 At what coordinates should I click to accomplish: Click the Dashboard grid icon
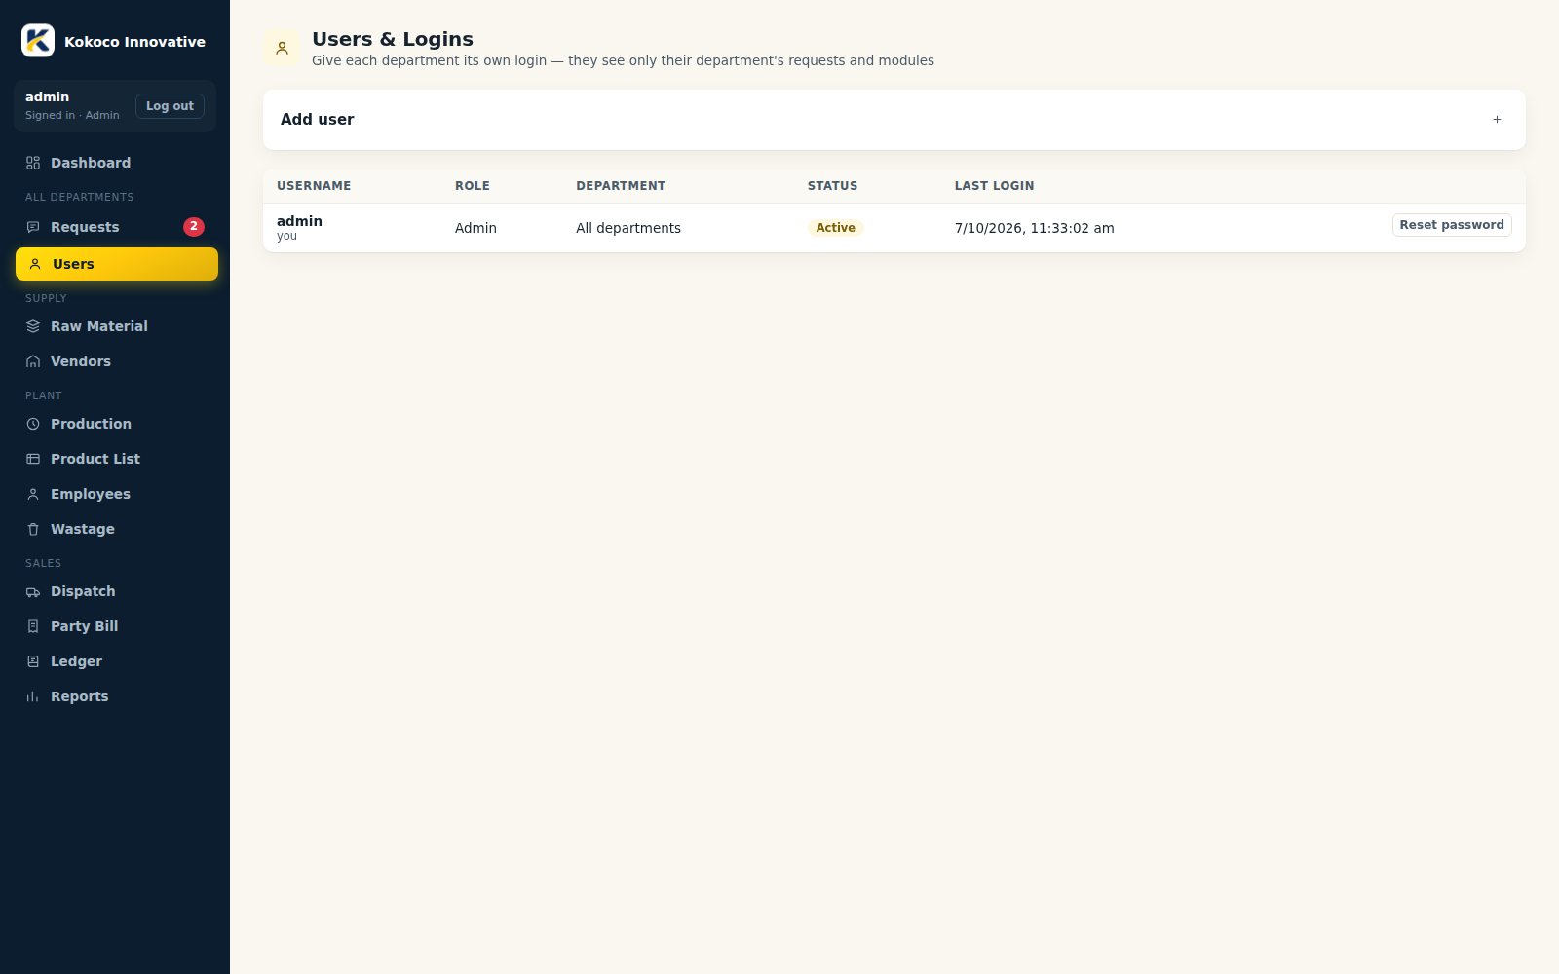33,163
